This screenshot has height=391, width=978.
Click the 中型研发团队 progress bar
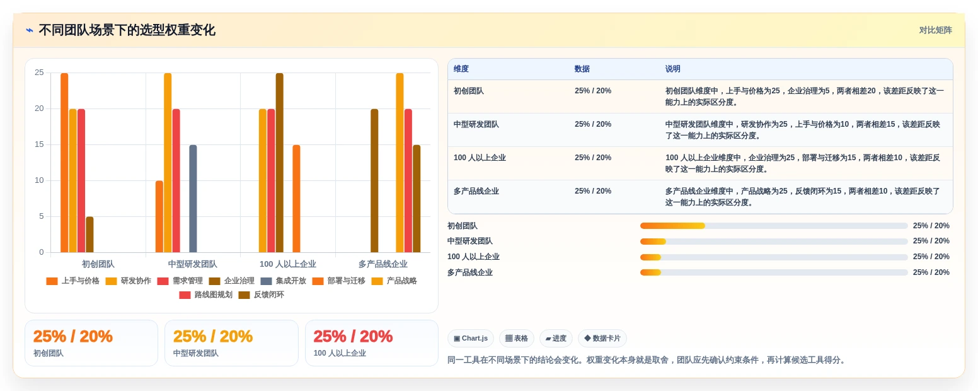pyautogui.click(x=774, y=242)
